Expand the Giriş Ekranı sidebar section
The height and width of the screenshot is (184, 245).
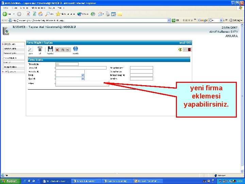click(10, 44)
